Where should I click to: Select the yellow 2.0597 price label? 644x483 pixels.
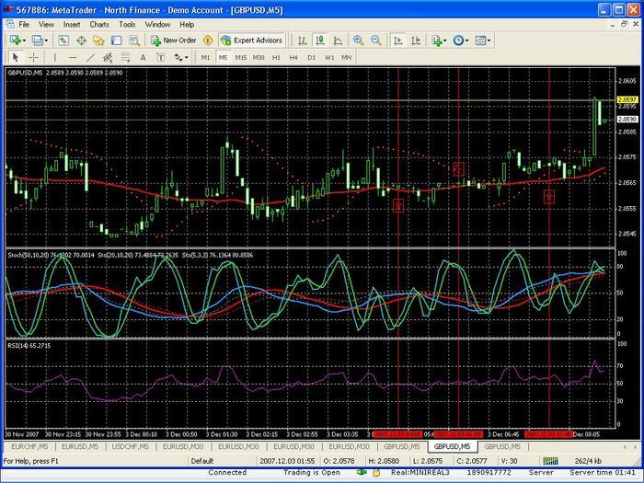(627, 99)
